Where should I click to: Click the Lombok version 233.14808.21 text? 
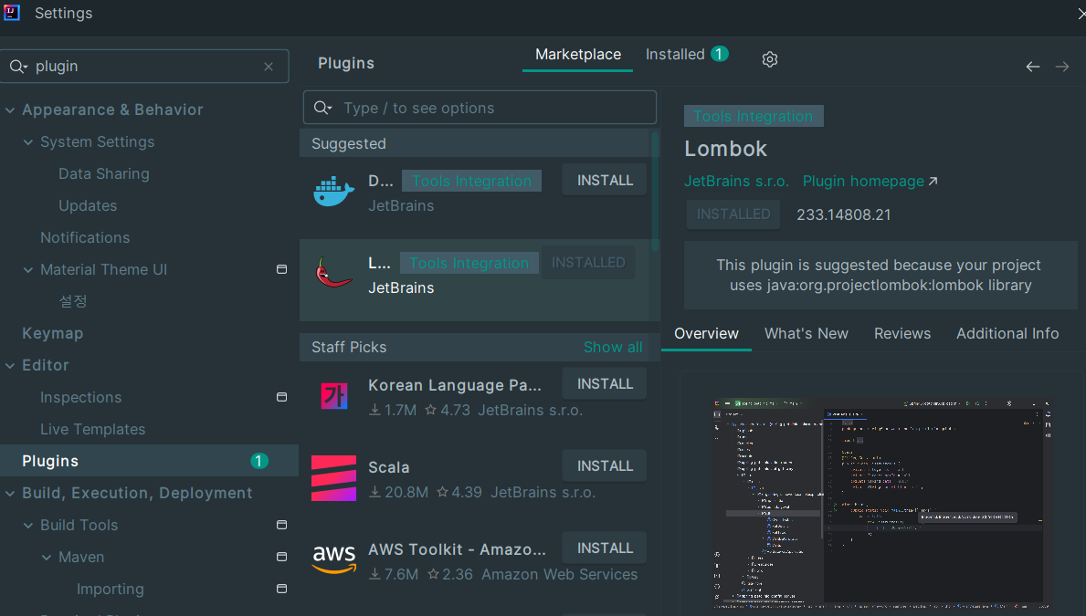point(844,215)
